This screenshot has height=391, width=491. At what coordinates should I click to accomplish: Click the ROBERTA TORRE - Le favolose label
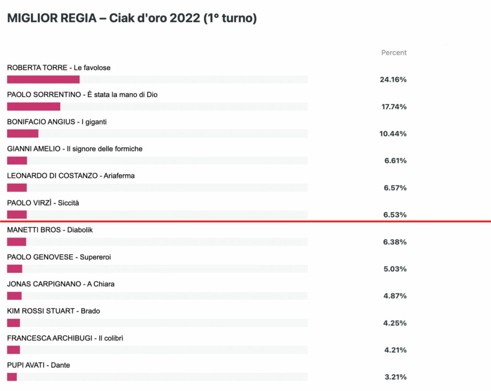pos(58,68)
